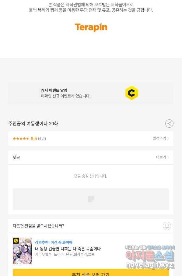Screen dimensions: 182x276
Task: Click the Terapin logo
Action: 91,27
